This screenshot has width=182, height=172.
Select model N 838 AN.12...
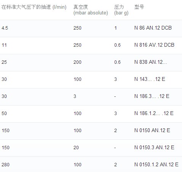point(150,62)
